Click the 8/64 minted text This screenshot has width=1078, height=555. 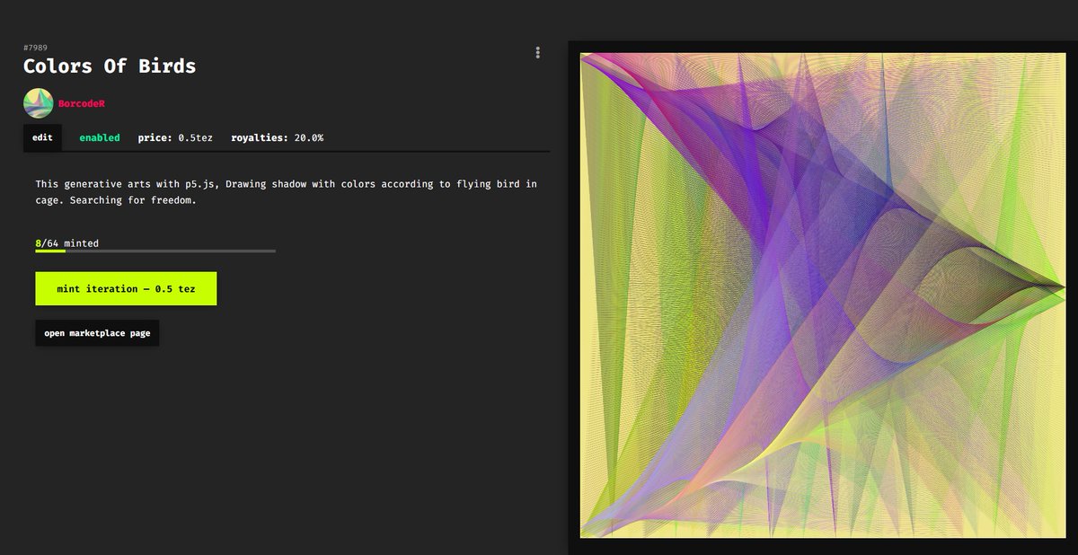[x=67, y=243]
